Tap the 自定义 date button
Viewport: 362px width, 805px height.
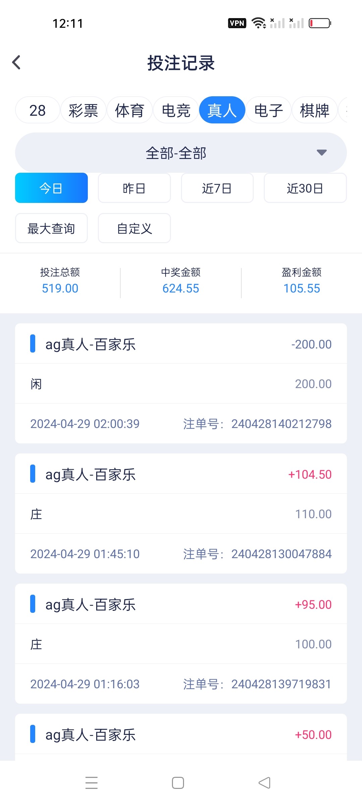134,228
